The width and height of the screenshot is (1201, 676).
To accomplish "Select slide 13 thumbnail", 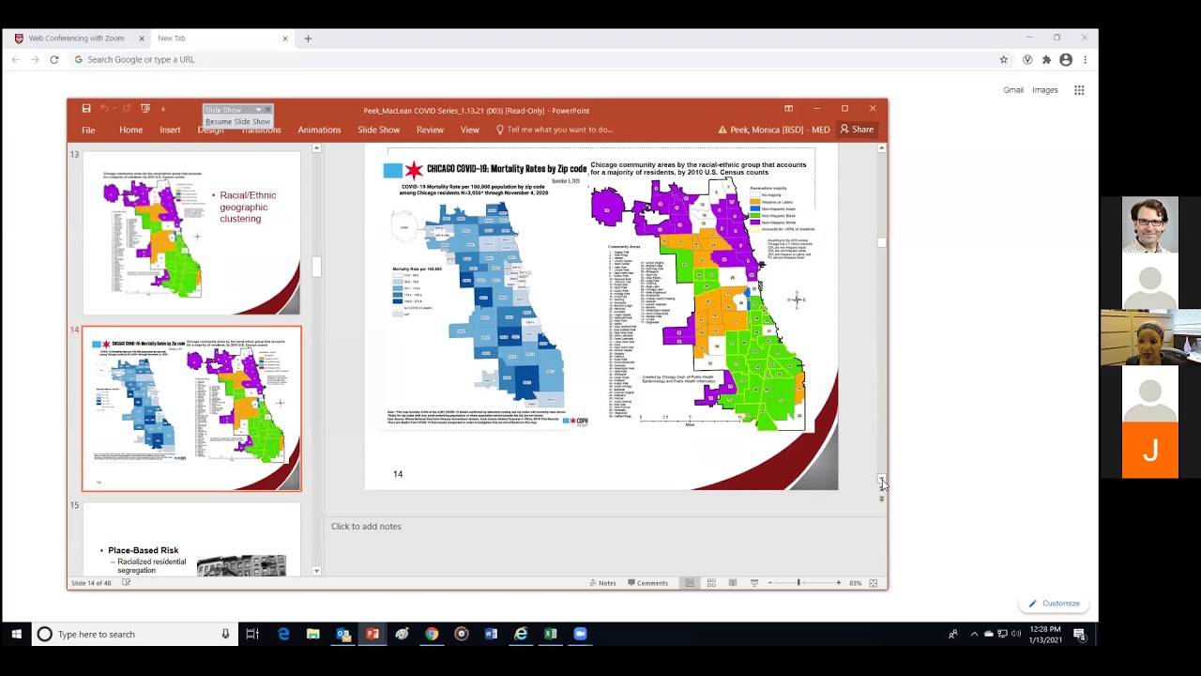I will pyautogui.click(x=191, y=233).
